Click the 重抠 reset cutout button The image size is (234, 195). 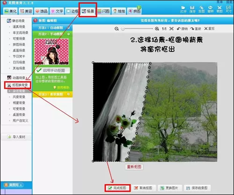pos(209,29)
